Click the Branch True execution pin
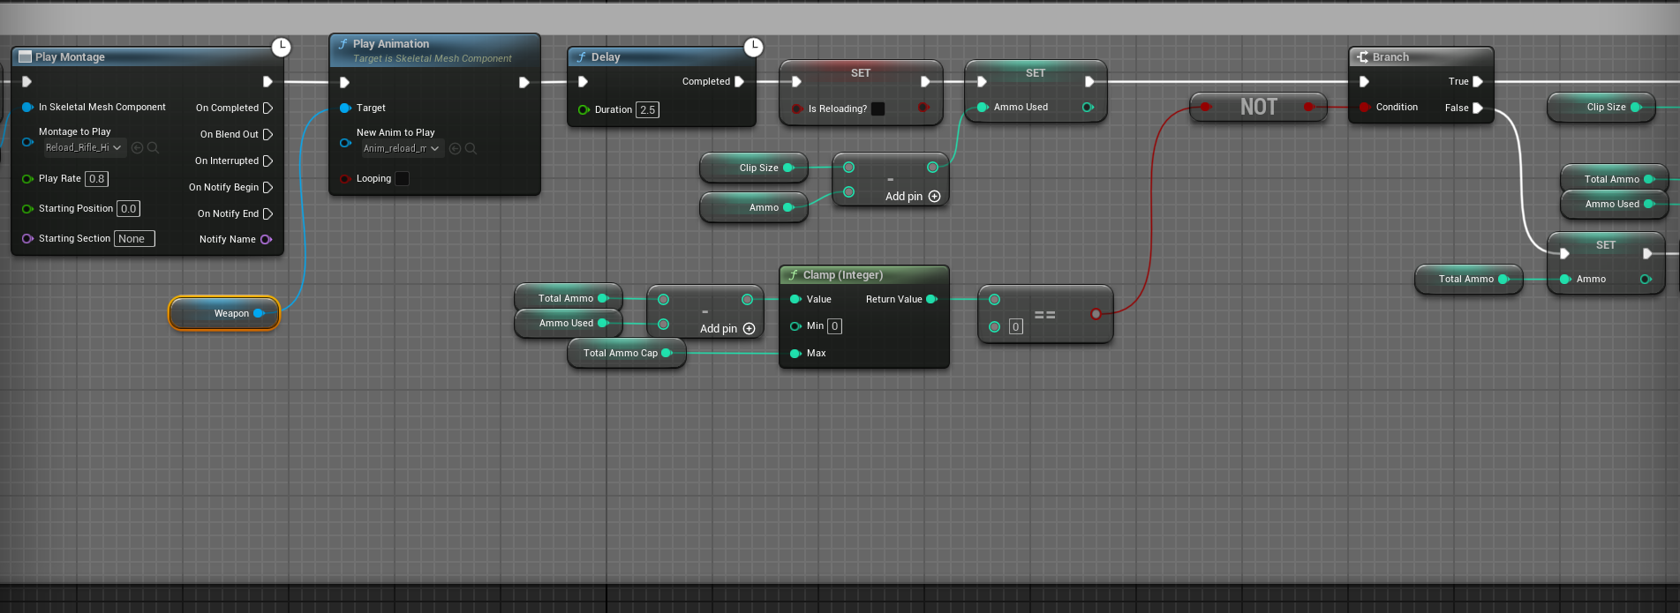 point(1477,82)
